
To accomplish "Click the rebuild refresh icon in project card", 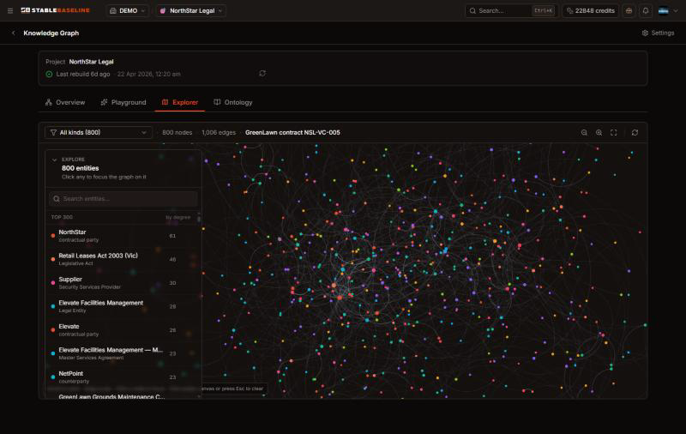I will coord(262,74).
